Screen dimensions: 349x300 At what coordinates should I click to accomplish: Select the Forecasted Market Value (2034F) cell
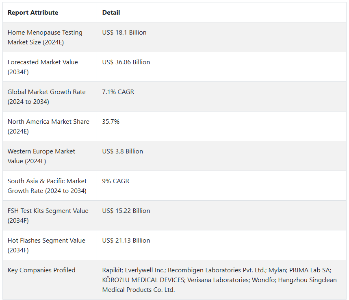click(x=43, y=67)
